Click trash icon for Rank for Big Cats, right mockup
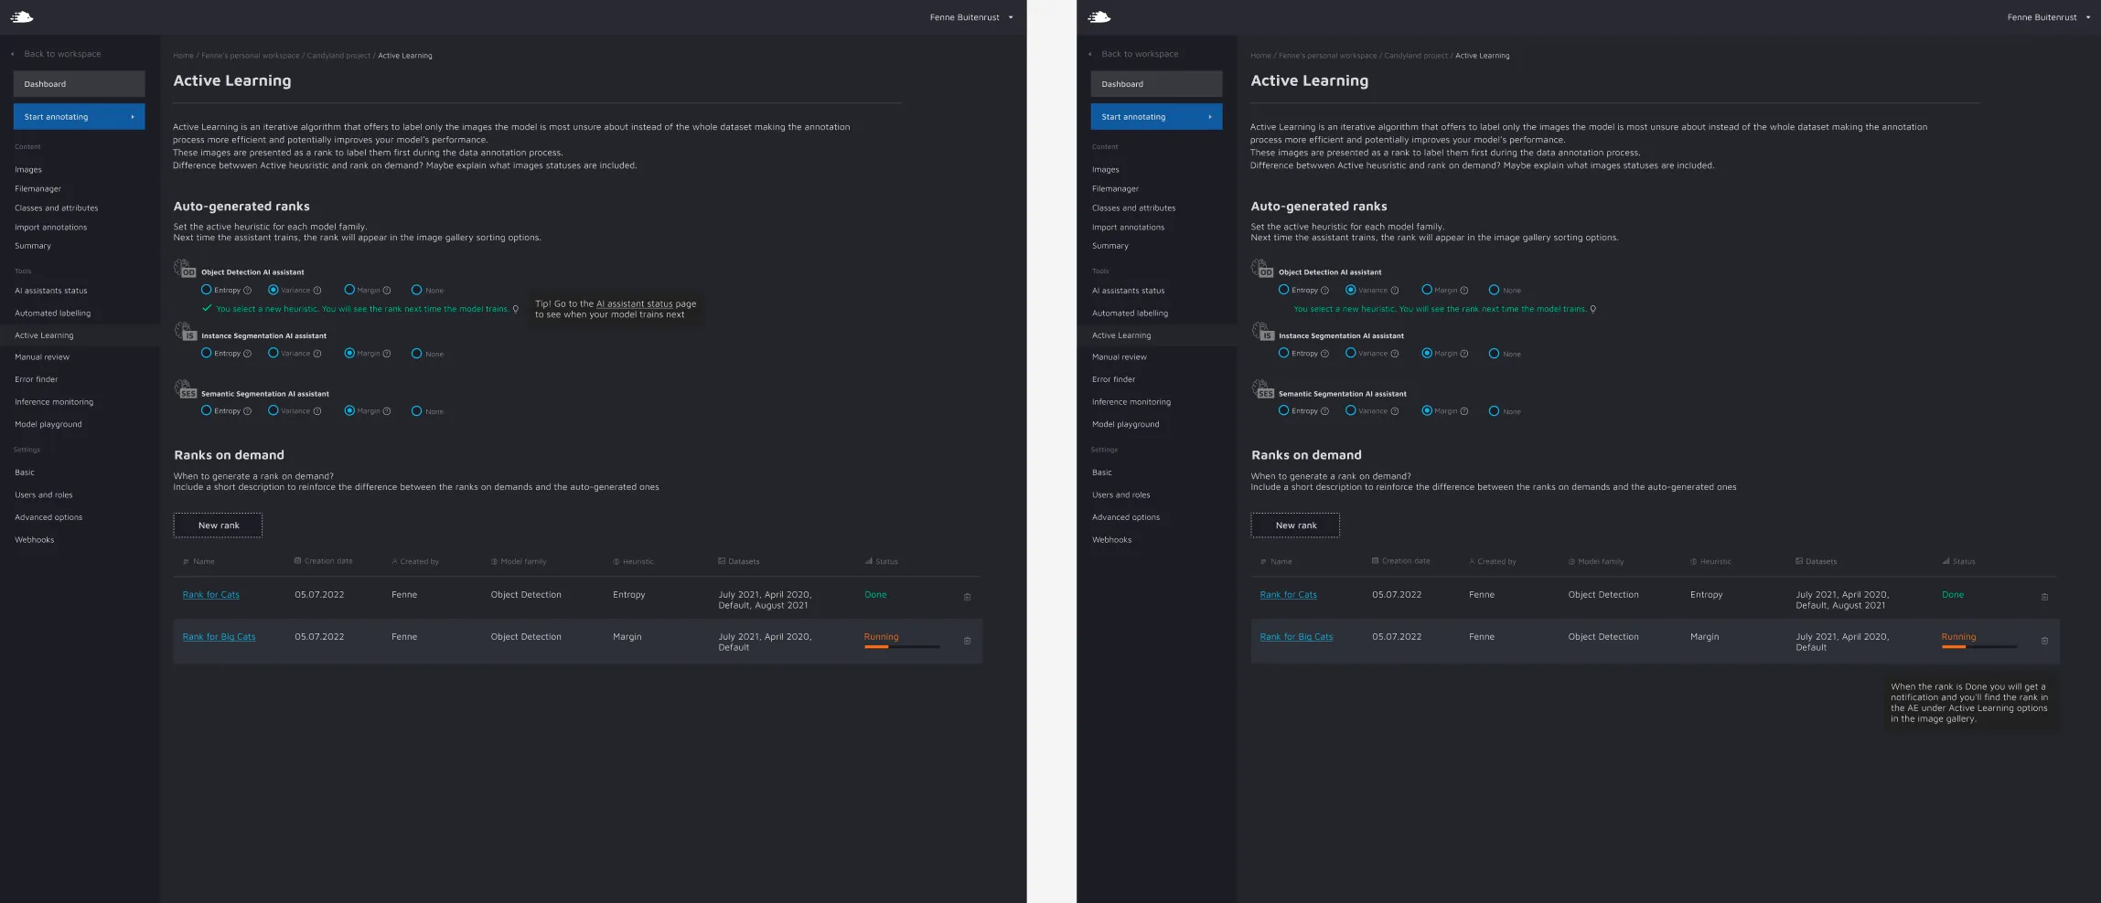Image resolution: width=2101 pixels, height=903 pixels. click(x=2044, y=641)
